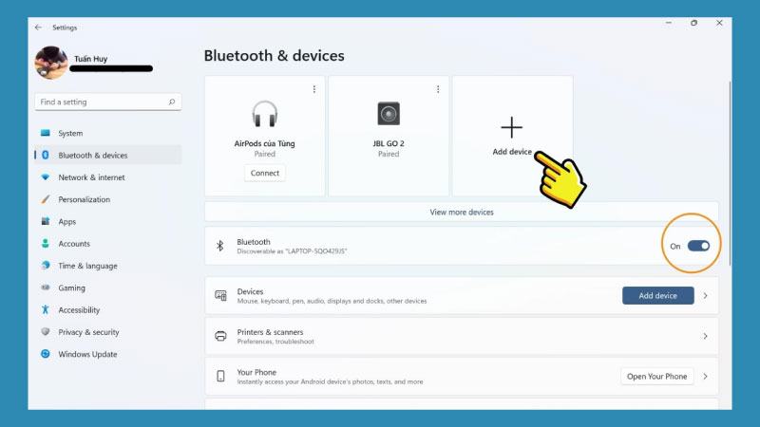Image resolution: width=760 pixels, height=427 pixels.
Task: Click the Your Phone icon
Action: tap(220, 376)
